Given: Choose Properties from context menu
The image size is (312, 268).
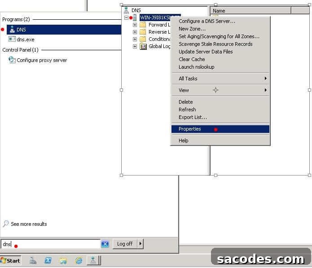Looking at the screenshot, I should [x=220, y=129].
